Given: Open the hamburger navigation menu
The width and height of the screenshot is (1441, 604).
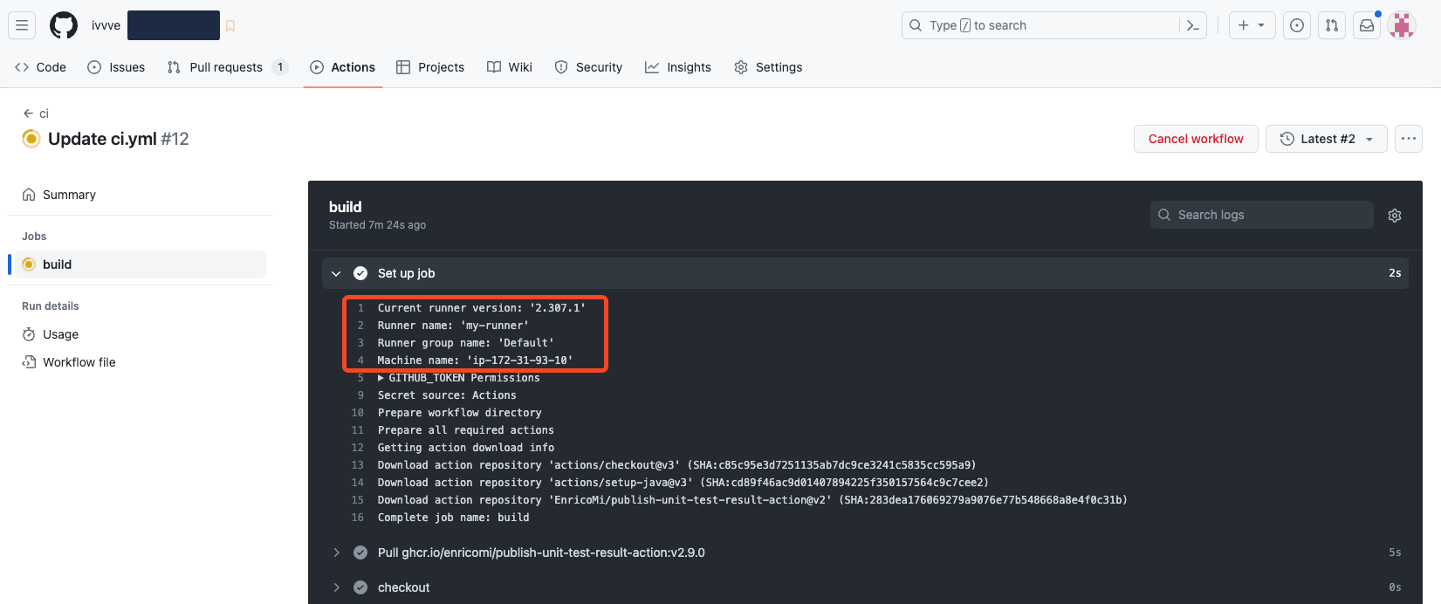Looking at the screenshot, I should (22, 25).
